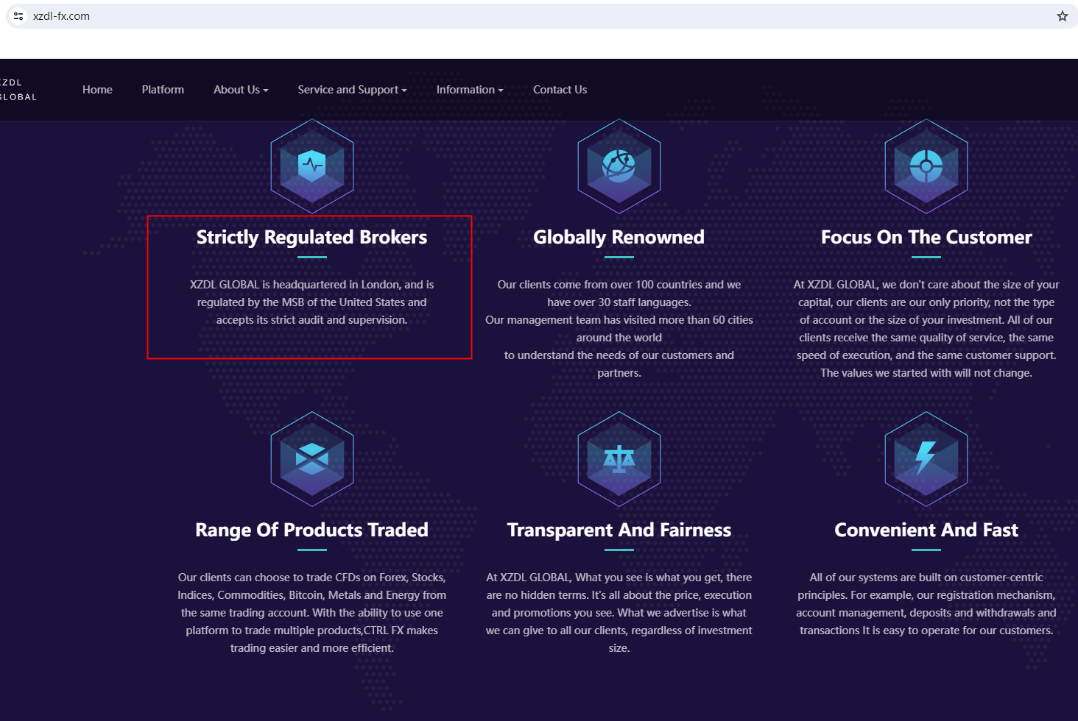Go to the Home page
Image resolution: width=1078 pixels, height=721 pixels.
pos(97,90)
